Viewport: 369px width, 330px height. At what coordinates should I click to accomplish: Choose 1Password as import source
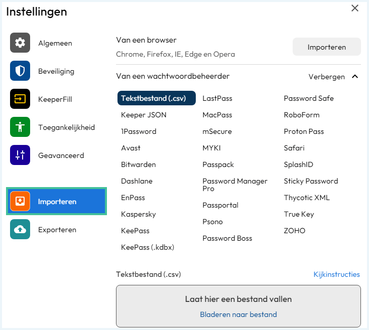139,131
